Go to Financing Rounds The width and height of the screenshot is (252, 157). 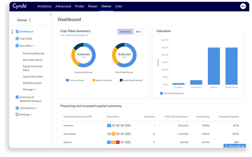click(34, 53)
